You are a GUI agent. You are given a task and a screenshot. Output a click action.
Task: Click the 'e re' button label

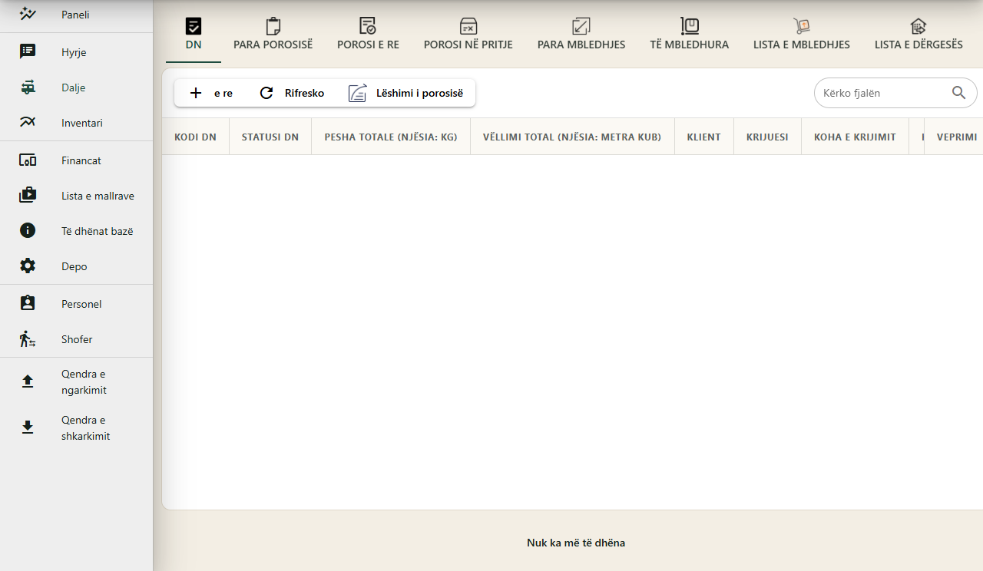(223, 93)
